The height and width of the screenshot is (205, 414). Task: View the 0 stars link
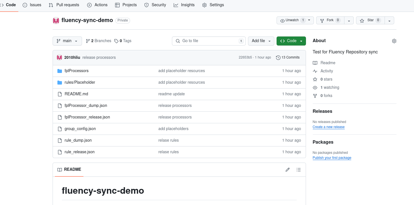pos(323,79)
